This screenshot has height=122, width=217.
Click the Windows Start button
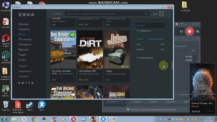click(4, 119)
